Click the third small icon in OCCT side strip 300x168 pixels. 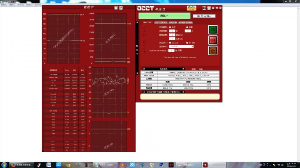[137, 54]
